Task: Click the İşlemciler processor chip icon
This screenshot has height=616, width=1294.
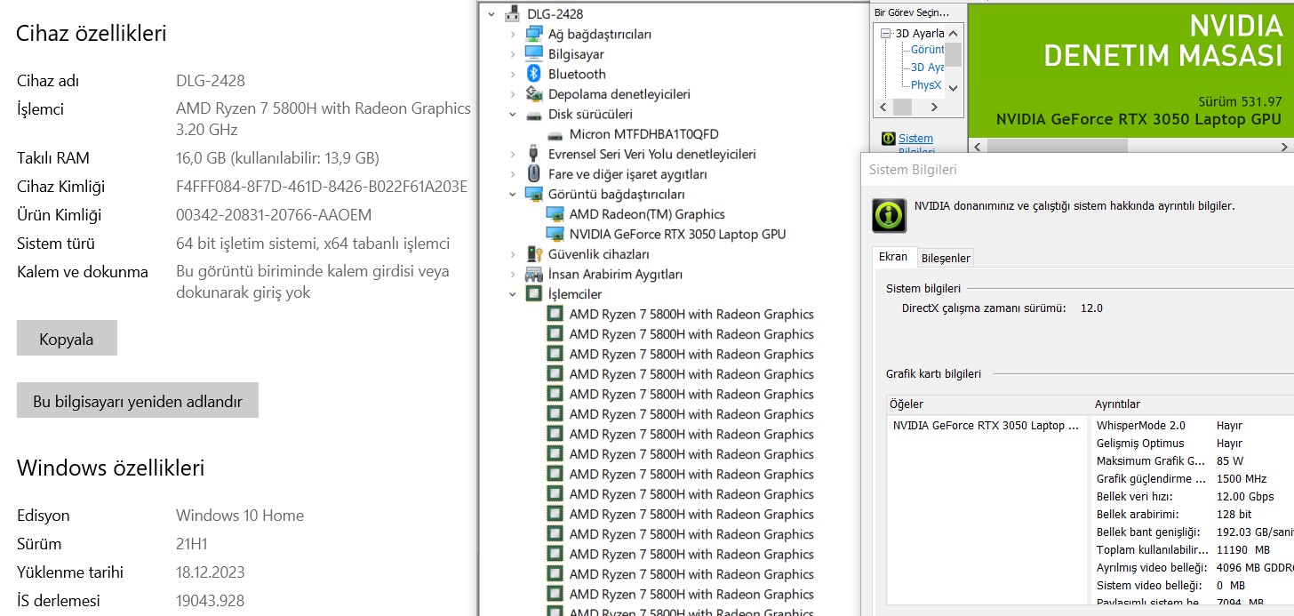Action: coord(534,294)
